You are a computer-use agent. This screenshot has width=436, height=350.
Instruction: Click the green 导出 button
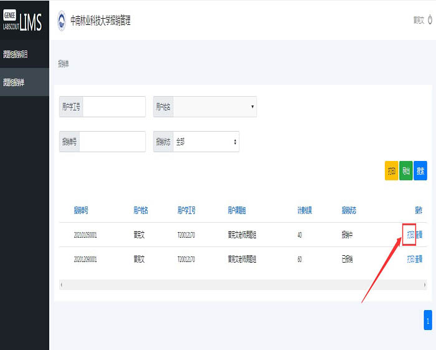[x=406, y=171]
